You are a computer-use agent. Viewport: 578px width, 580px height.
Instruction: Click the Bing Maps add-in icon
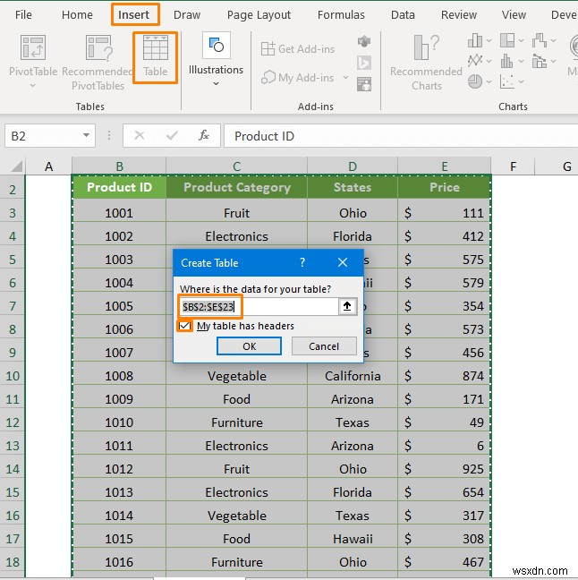[x=364, y=63]
